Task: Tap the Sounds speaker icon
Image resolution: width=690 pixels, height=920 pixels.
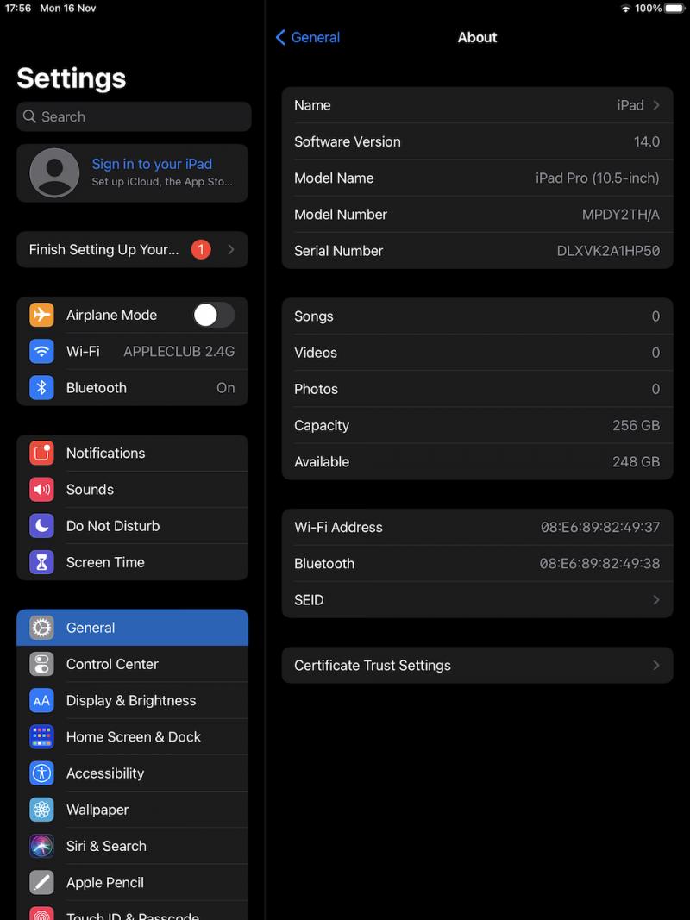Action: [41, 490]
